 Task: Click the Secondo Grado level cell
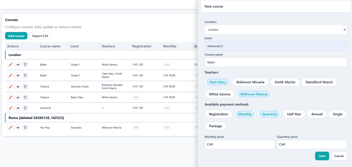coord(80,86)
